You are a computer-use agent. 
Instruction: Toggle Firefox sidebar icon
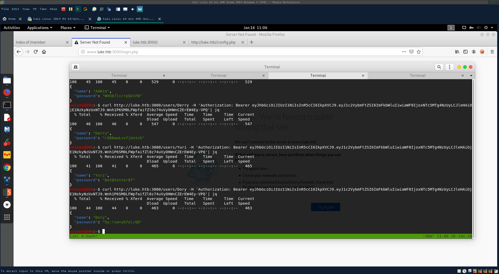pos(465,52)
